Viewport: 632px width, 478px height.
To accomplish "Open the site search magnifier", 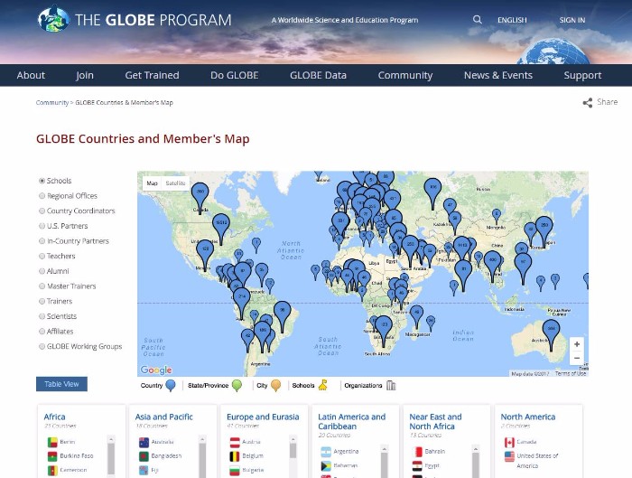I will click(478, 19).
